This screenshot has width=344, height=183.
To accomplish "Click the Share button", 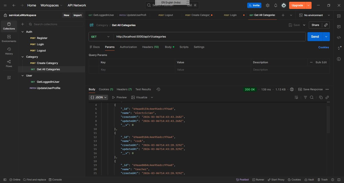I will click(x=315, y=25).
